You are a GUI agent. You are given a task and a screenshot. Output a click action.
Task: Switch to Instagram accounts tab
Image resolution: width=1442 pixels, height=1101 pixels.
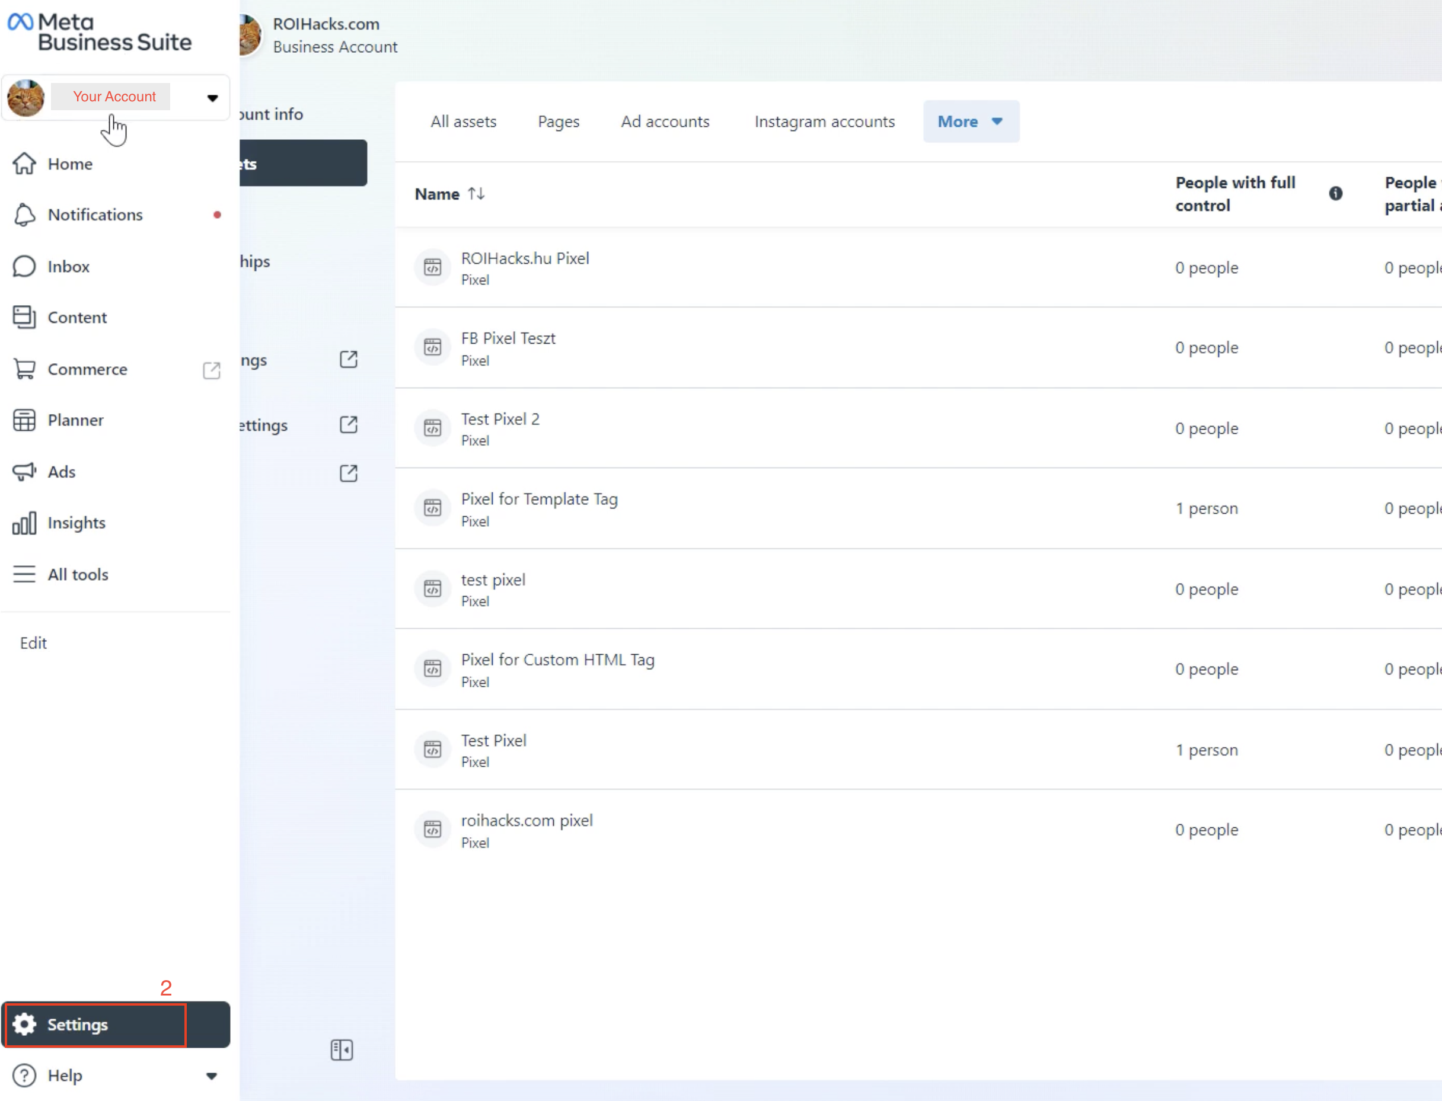824,121
